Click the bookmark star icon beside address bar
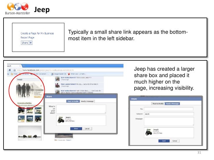The height and width of the screenshot is (160, 214). point(14,70)
